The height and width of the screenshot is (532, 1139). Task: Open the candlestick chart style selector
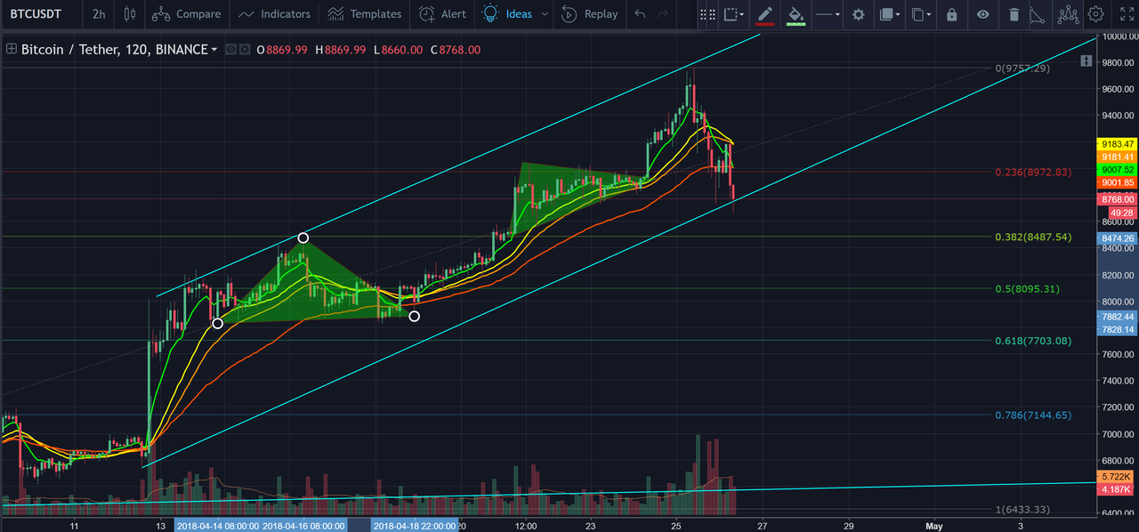point(130,14)
